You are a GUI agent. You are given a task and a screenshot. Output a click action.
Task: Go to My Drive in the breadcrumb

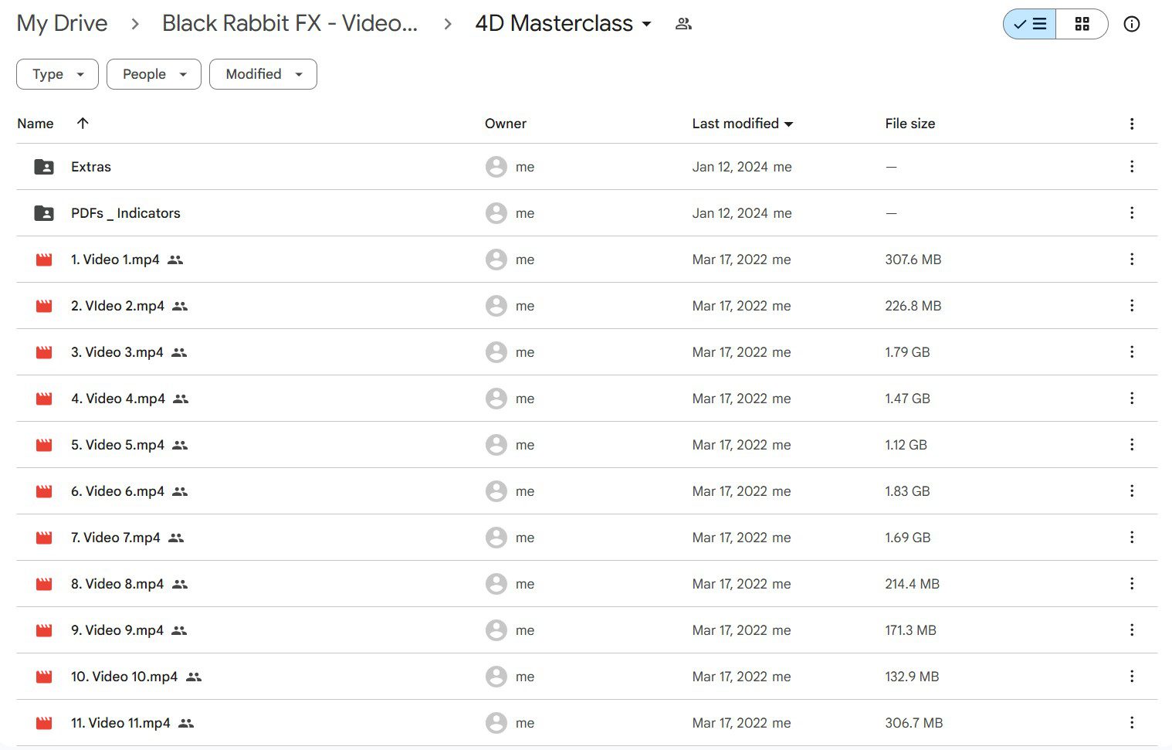(x=63, y=24)
